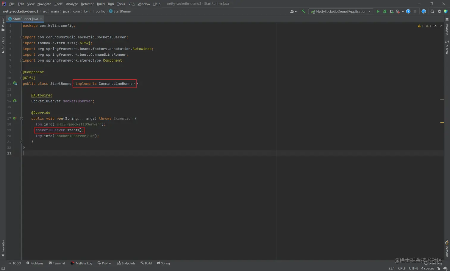Click the colorful plugin icon at toolbar end
This screenshot has height=271, width=450.
click(x=446, y=11)
